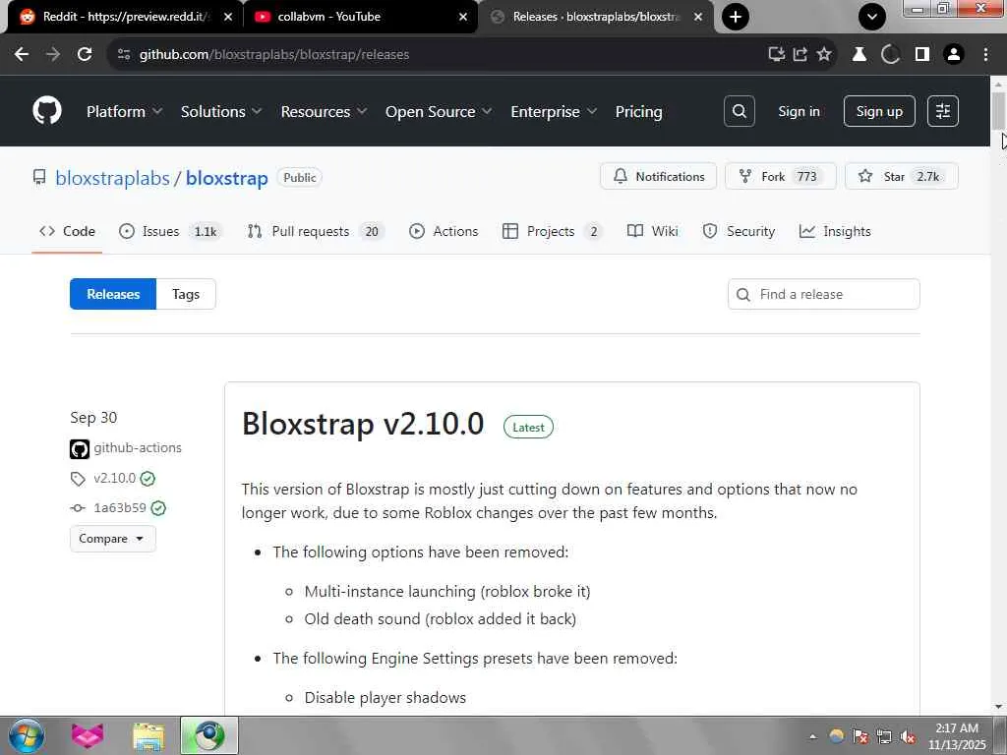The height and width of the screenshot is (755, 1007).
Task: Open the Windows Start orb
Action: click(x=27, y=735)
